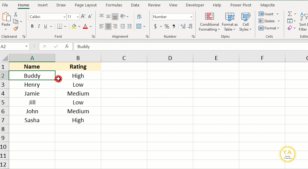Viewport: 308px width, 169px height.
Task: Open Format as Table gallery
Action: pyautogui.click(x=230, y=22)
